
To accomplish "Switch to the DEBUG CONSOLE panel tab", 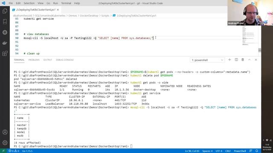I will pyautogui.click(x=65, y=60).
